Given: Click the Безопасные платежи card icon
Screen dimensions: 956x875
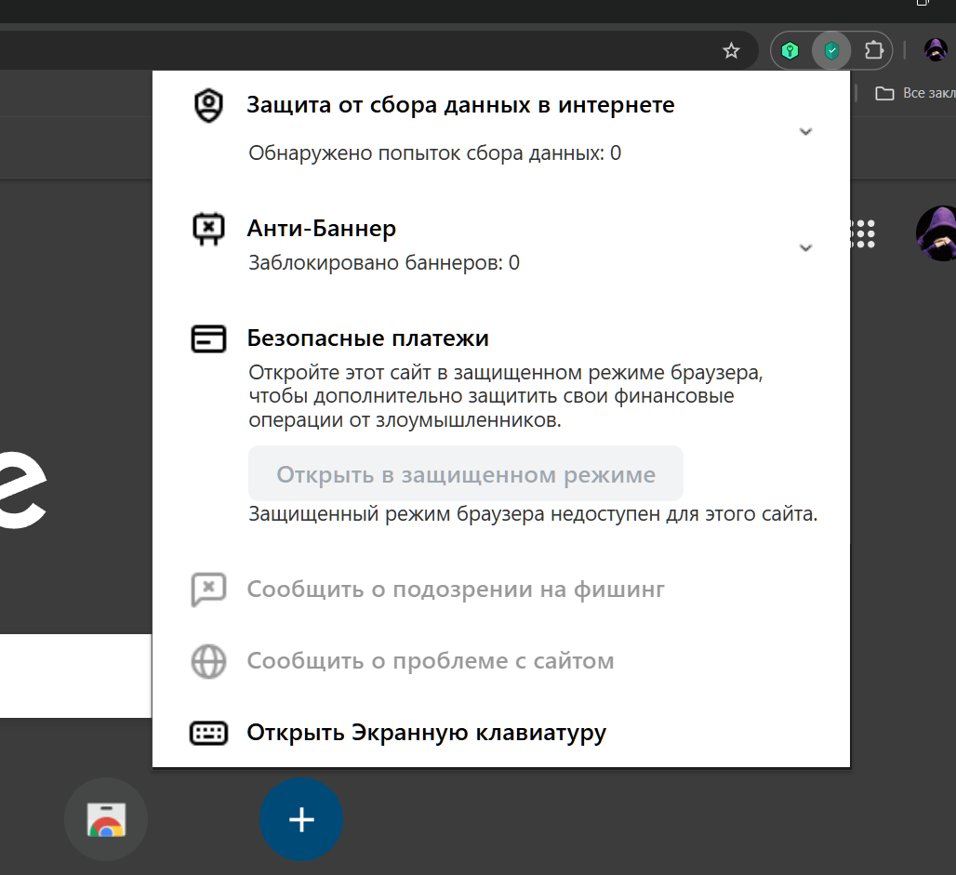Looking at the screenshot, I should pos(208,339).
